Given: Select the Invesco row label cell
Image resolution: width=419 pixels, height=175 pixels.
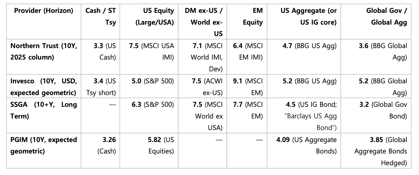Looking at the screenshot, I should pos(44,87).
